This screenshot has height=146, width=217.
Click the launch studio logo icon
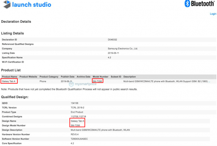[x=7, y=4]
